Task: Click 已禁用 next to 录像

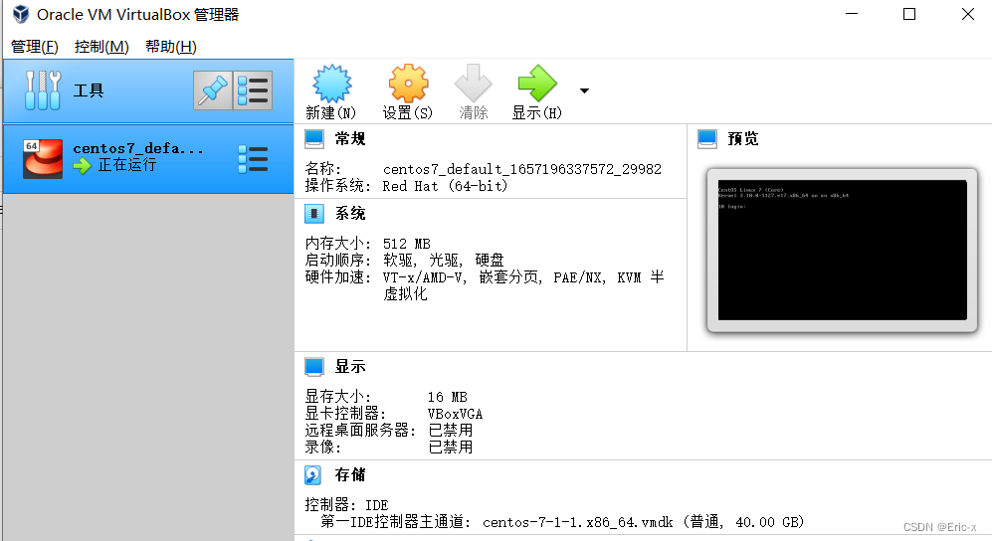Action: click(451, 448)
